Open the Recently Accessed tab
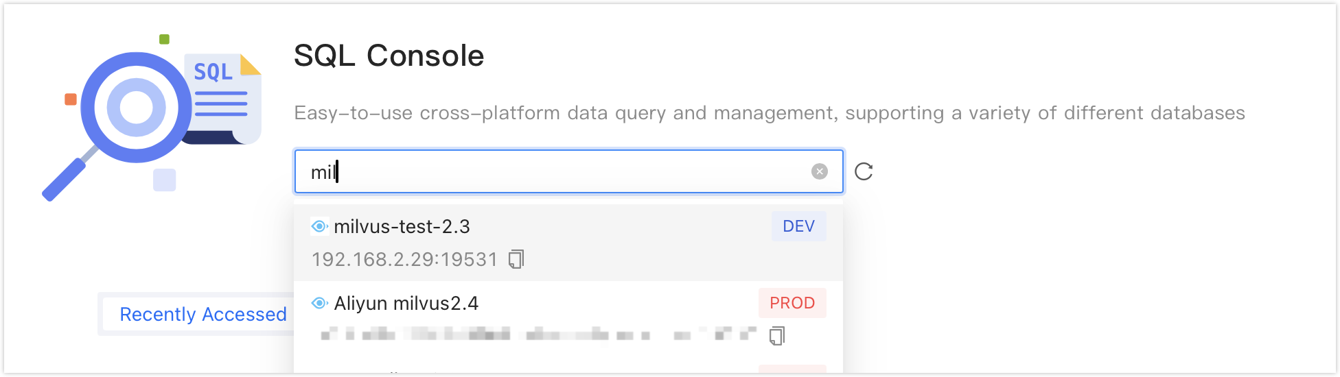The height and width of the screenshot is (377, 1340). [203, 314]
